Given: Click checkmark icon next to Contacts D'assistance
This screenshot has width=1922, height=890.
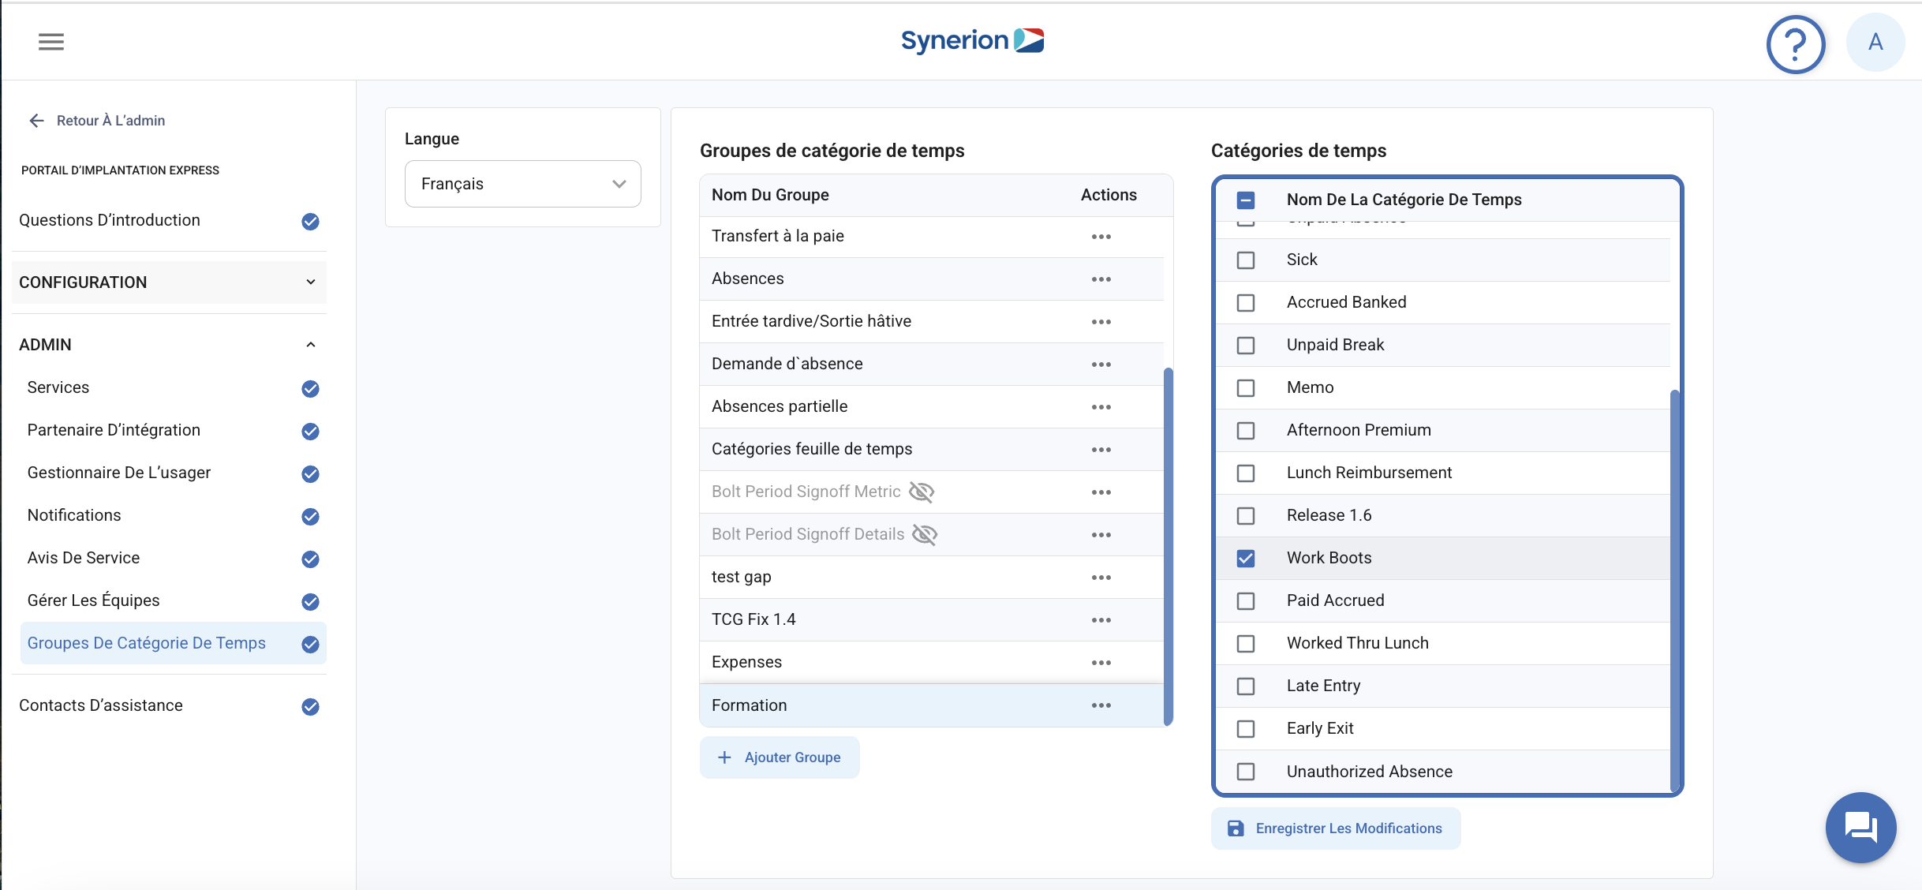Looking at the screenshot, I should pos(310,707).
